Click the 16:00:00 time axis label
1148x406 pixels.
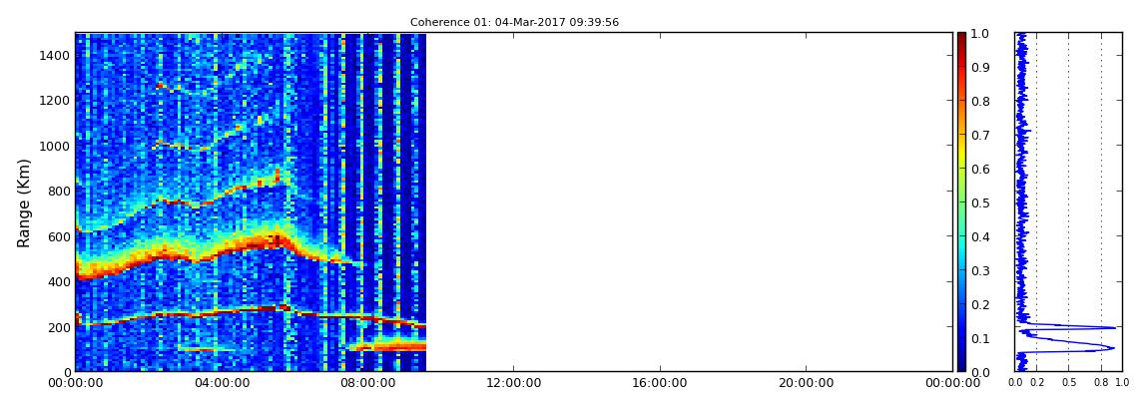pyautogui.click(x=661, y=383)
